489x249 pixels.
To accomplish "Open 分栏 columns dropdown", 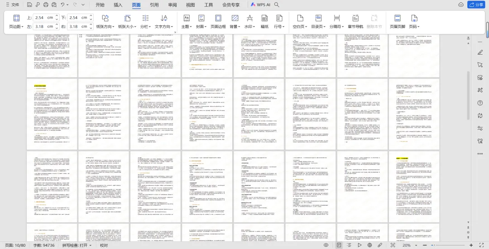I will (x=145, y=22).
